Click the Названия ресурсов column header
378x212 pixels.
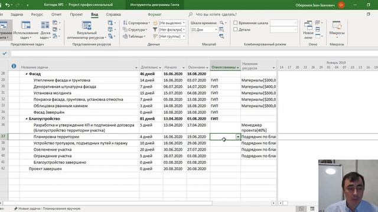(x=259, y=65)
